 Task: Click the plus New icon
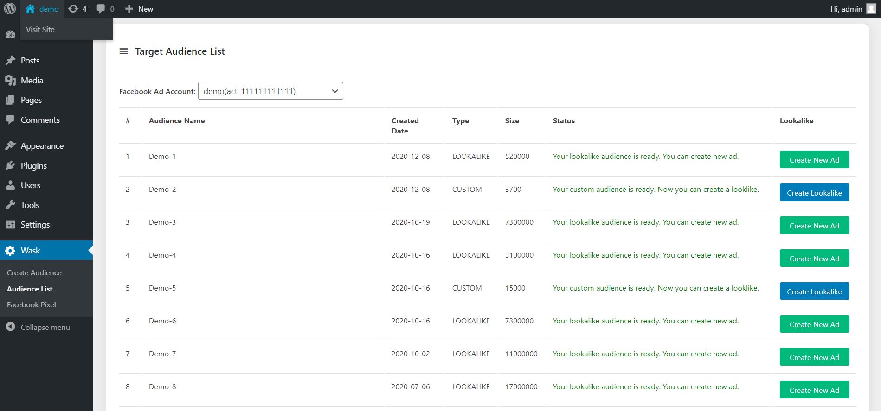(x=129, y=9)
